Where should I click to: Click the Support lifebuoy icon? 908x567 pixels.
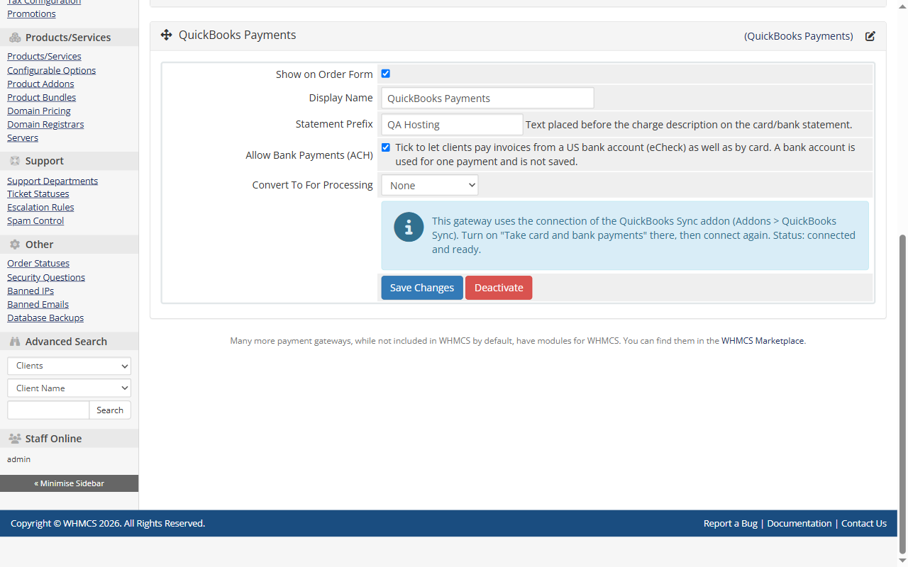click(15, 161)
